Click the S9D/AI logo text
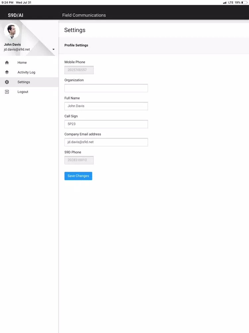This screenshot has height=333, width=249. [16, 15]
